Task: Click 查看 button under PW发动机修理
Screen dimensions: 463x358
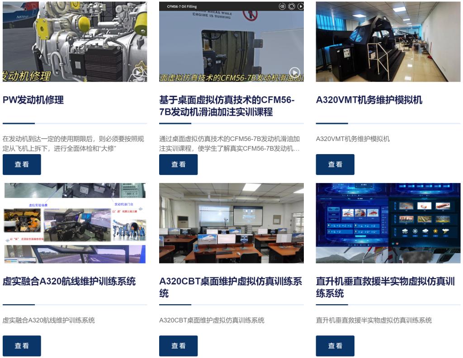Action: click(22, 165)
